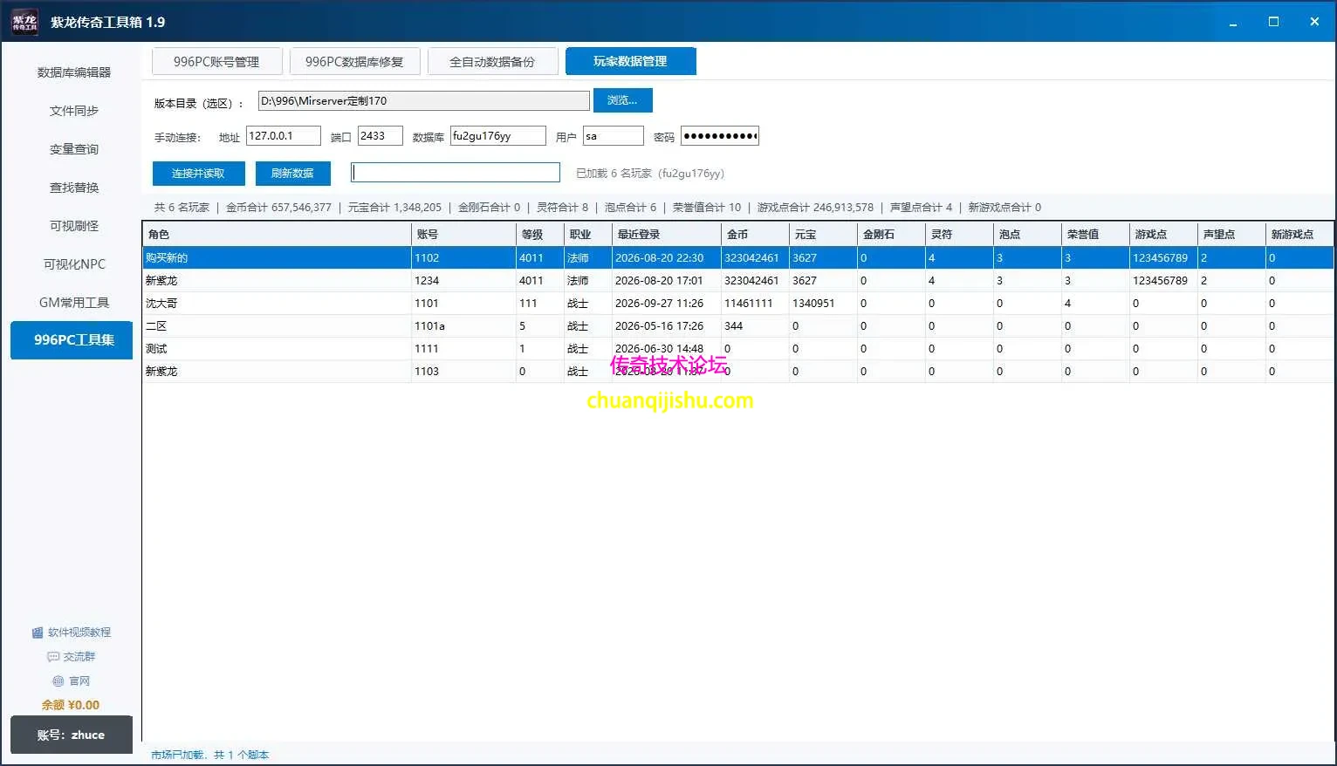This screenshot has height=766, width=1337.
Task: Focus the 密码 password field
Action: [x=720, y=136]
